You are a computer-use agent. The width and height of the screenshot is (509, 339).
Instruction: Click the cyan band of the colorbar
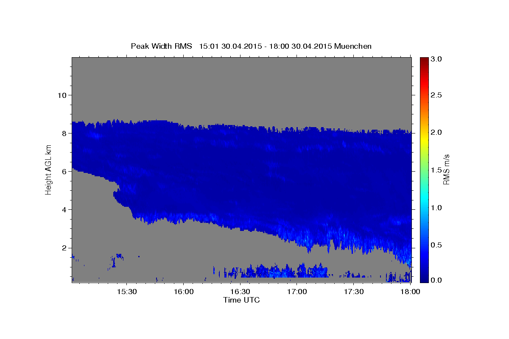424,197
